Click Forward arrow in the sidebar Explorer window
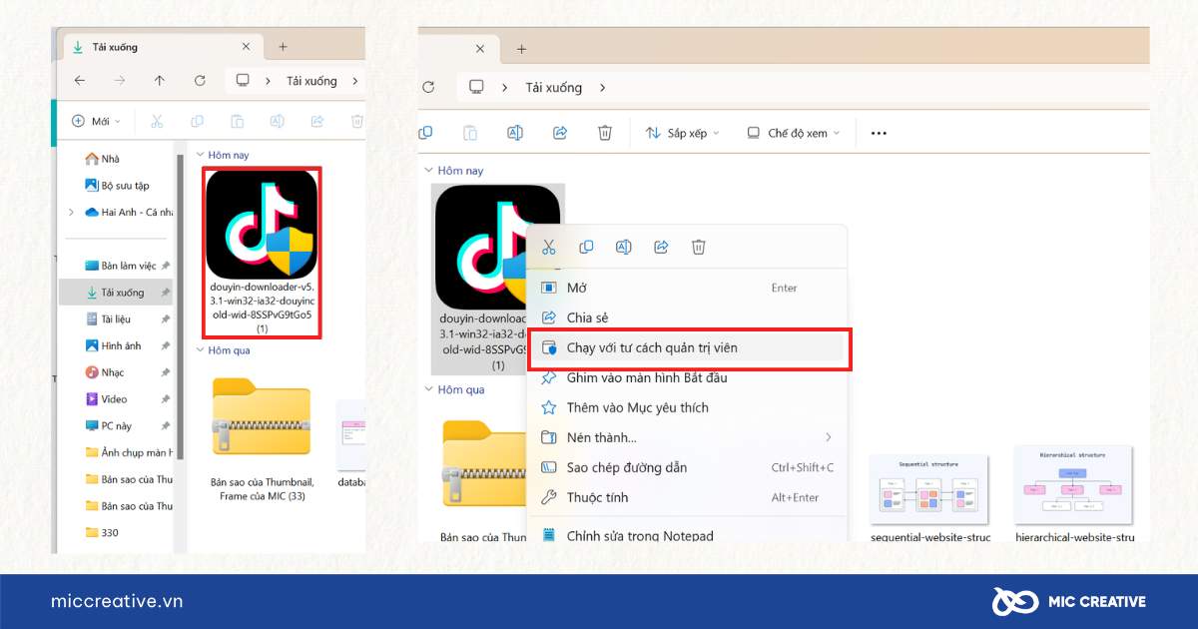 coord(120,81)
